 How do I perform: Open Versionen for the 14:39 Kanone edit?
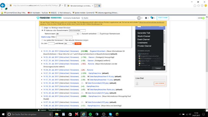tap(74, 57)
